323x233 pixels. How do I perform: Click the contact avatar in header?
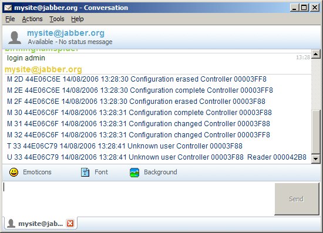coord(15,38)
